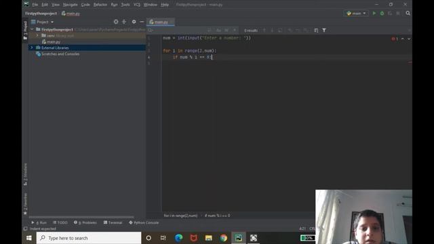Click Project panel horizontal scrollbar
This screenshot has width=434, height=244.
[81, 217]
